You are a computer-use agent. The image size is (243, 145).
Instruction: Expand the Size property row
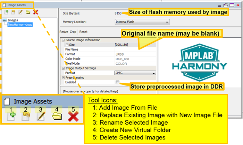67,45
